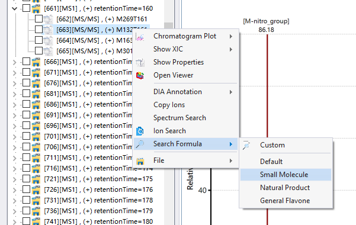Click the spectrum icon beside [662][MS/MS]
This screenshot has width=356, height=225.
(48, 19)
